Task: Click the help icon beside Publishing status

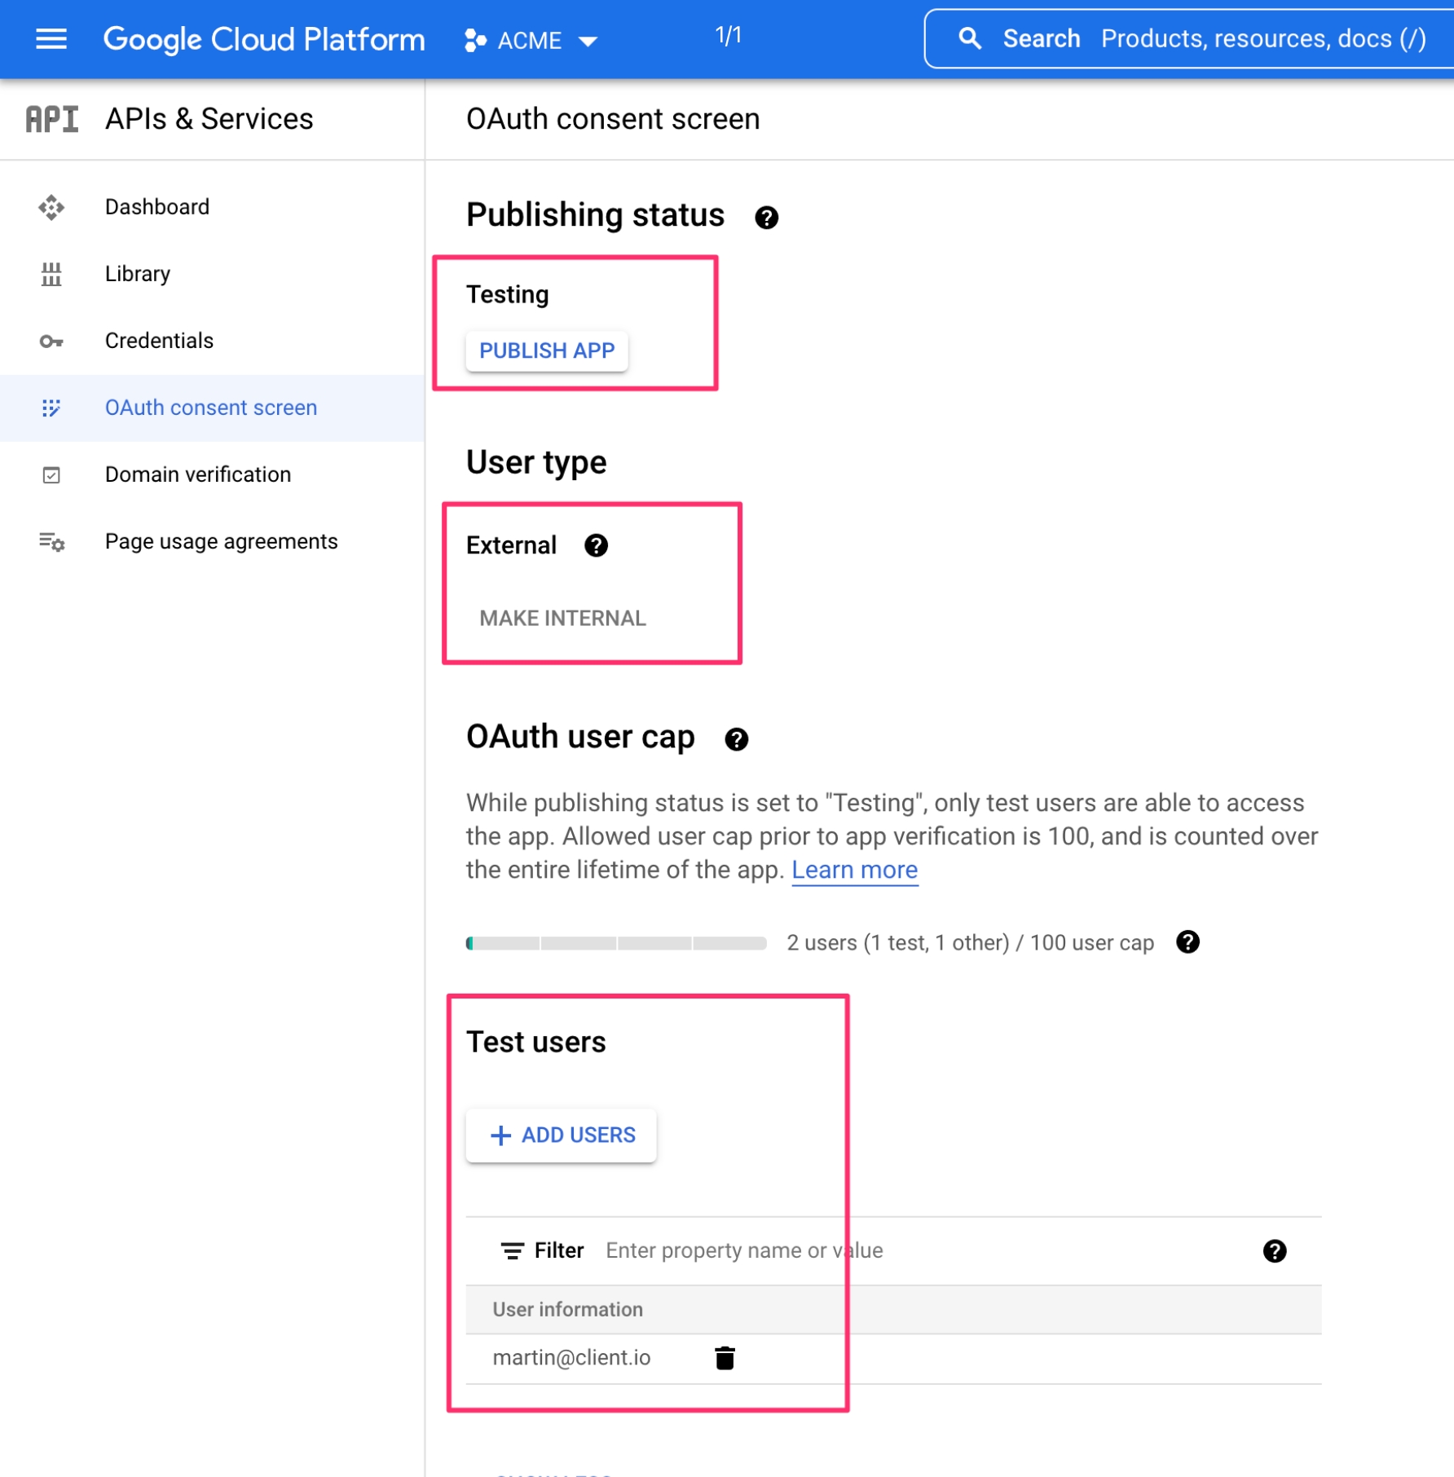Action: (765, 218)
